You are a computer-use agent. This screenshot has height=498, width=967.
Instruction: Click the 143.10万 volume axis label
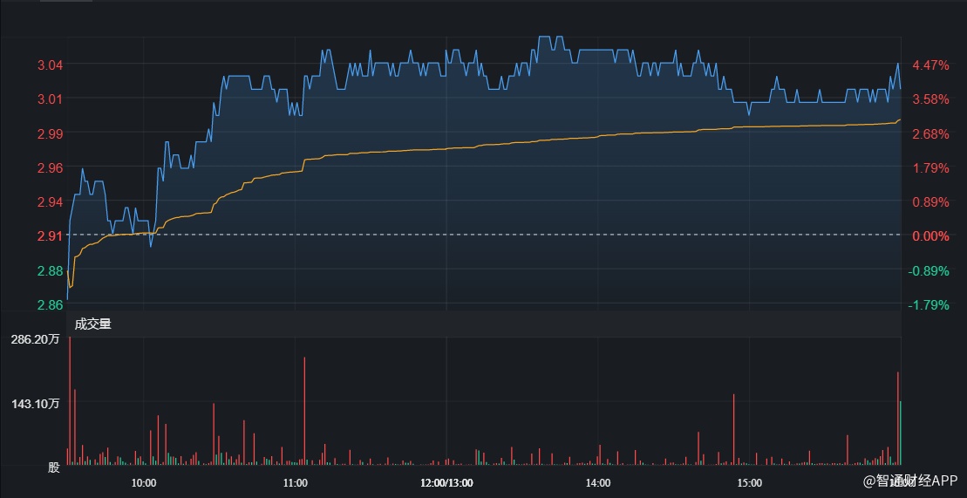click(36, 404)
